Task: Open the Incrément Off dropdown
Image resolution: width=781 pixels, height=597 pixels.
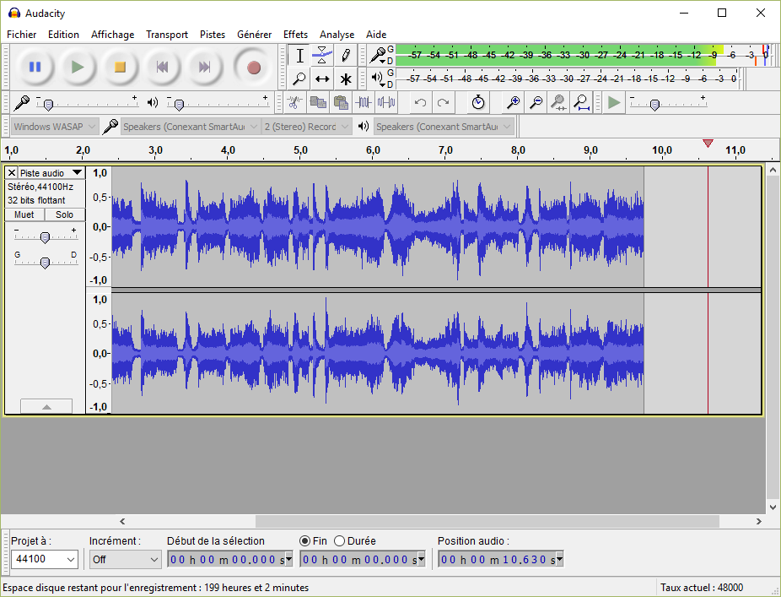Action: (125, 559)
